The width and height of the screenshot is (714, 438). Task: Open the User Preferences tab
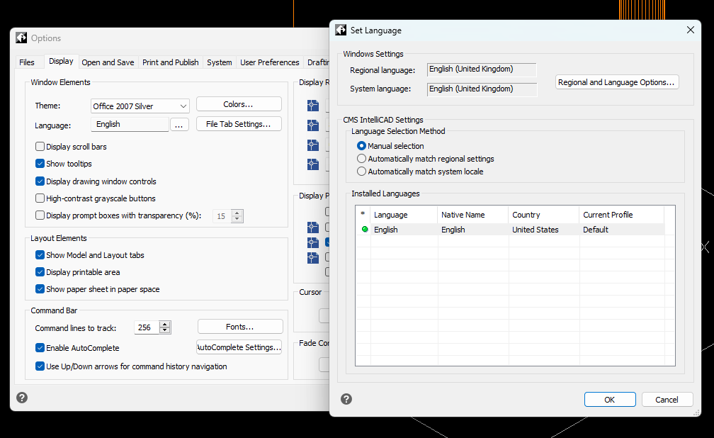point(270,62)
